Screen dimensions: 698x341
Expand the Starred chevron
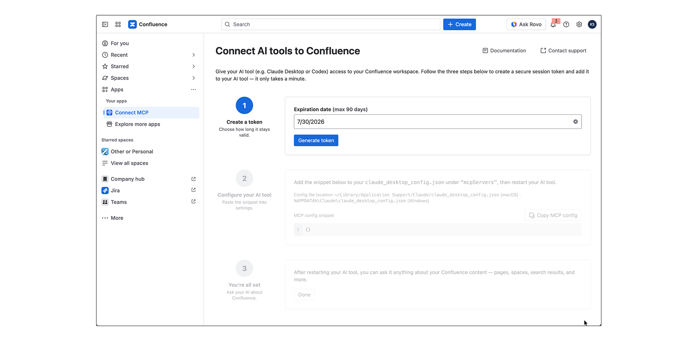[193, 66]
